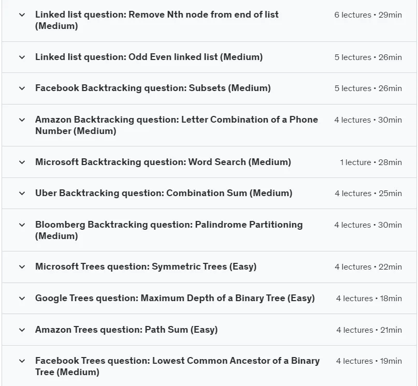Expand the Remove Nth node section chevron
The height and width of the screenshot is (386, 418).
22,14
